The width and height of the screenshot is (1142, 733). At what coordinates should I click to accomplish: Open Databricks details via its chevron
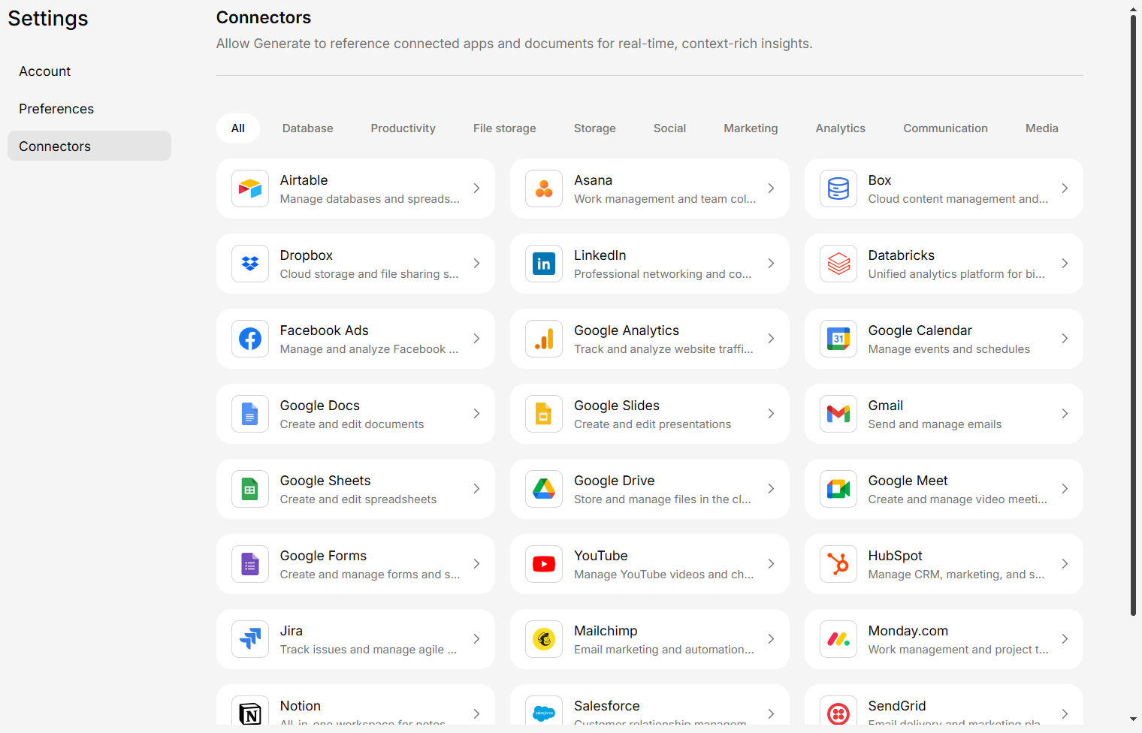pos(1065,264)
